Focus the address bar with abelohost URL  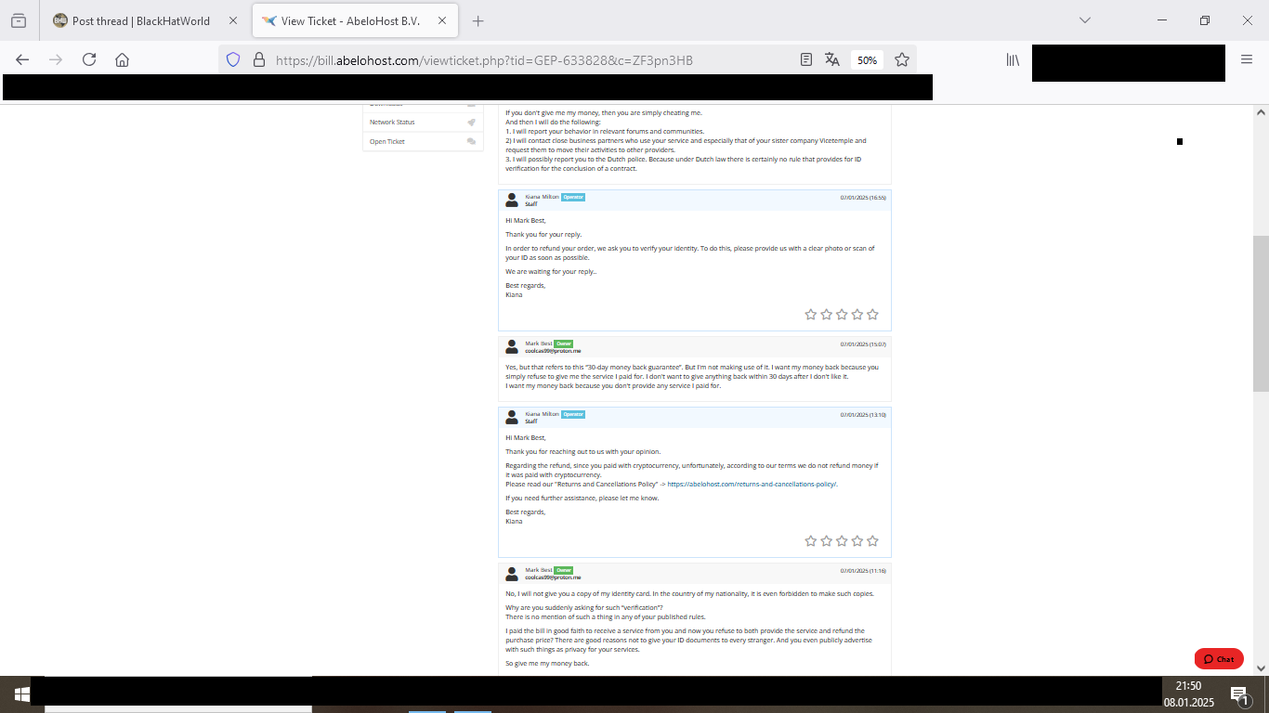point(484,60)
